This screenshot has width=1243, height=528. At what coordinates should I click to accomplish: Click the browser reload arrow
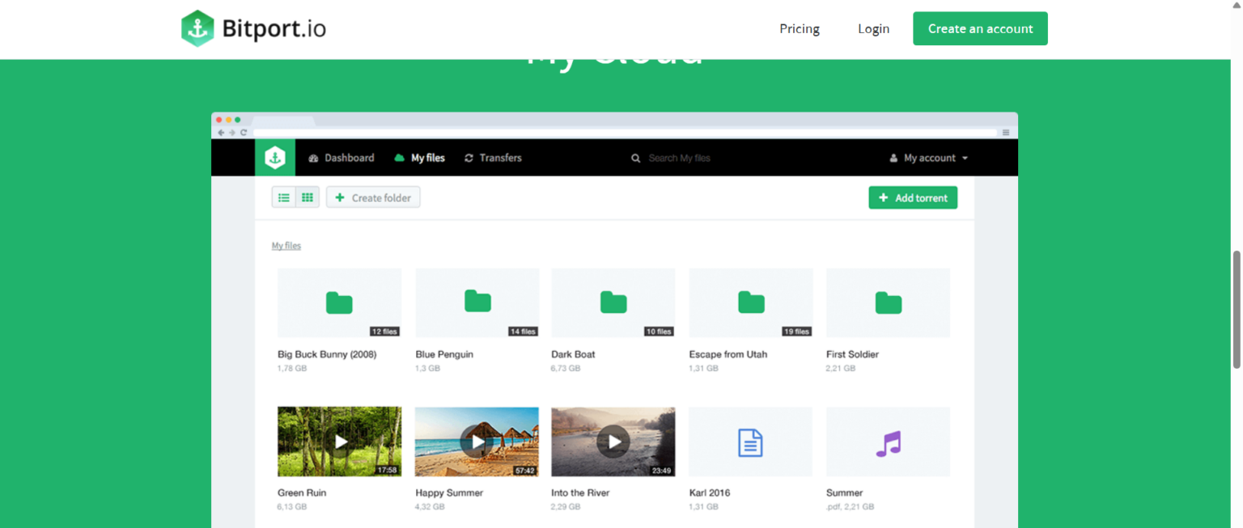244,132
